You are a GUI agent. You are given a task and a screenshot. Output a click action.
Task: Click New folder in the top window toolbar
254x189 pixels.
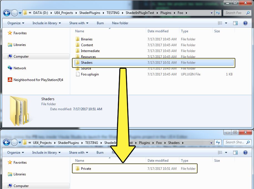[x=120, y=23]
